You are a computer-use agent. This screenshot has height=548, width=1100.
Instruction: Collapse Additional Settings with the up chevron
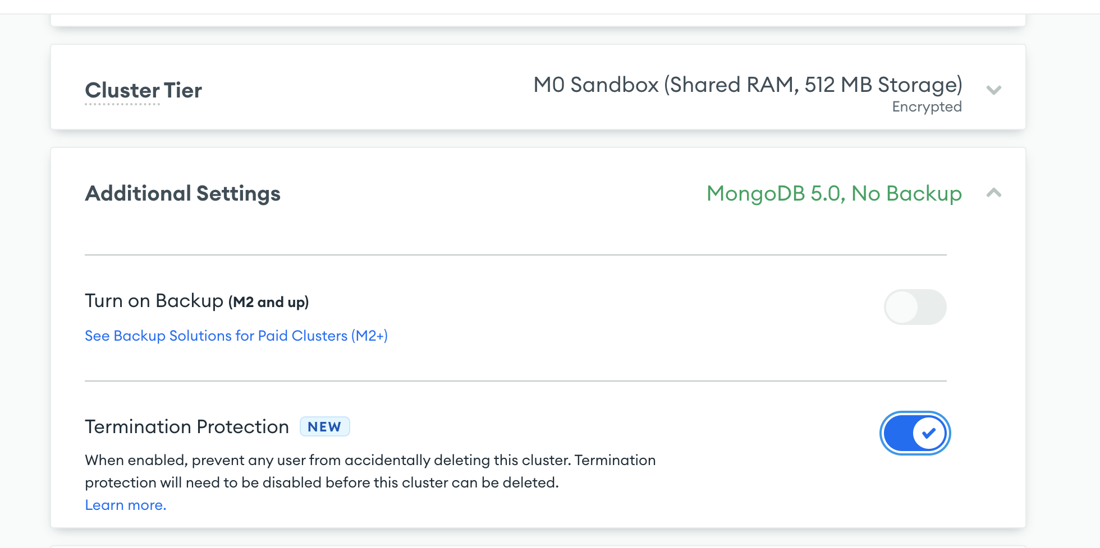click(x=994, y=193)
